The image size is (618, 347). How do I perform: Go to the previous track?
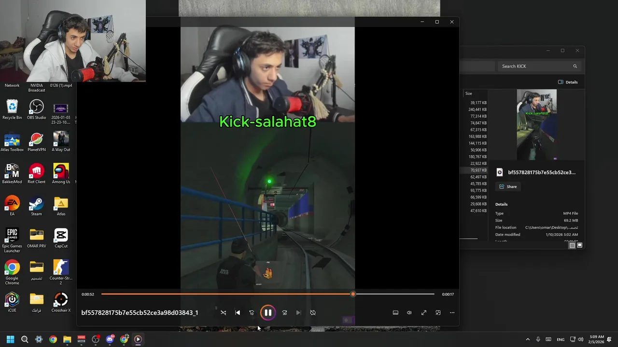pos(238,313)
